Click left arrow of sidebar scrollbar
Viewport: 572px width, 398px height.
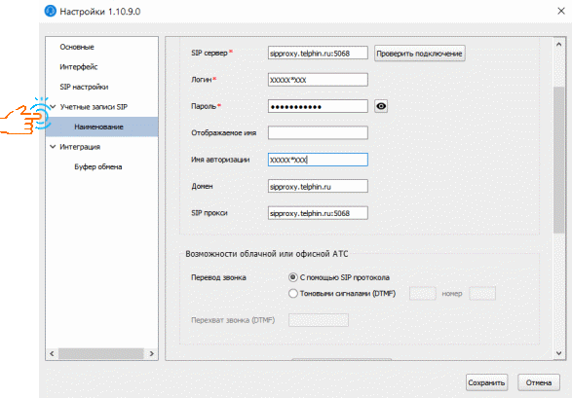tap(52, 353)
